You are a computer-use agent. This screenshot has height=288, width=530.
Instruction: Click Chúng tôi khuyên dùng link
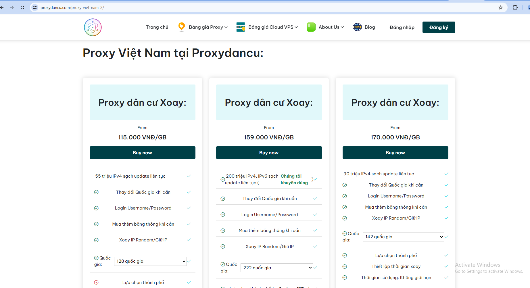point(294,179)
